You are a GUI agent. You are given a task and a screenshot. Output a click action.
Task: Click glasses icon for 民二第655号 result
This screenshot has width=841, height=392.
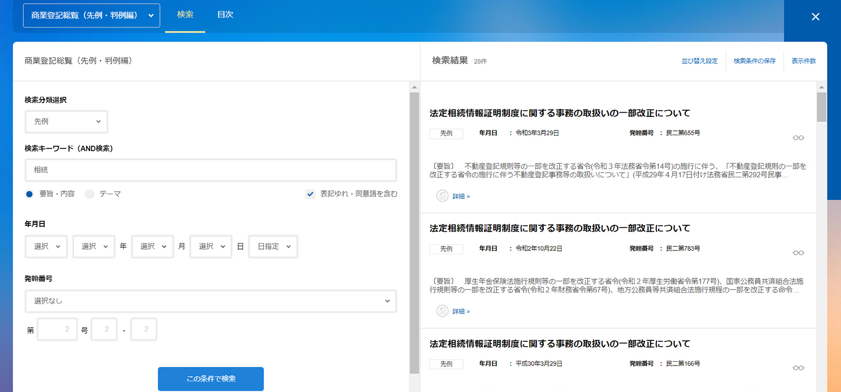(798, 138)
